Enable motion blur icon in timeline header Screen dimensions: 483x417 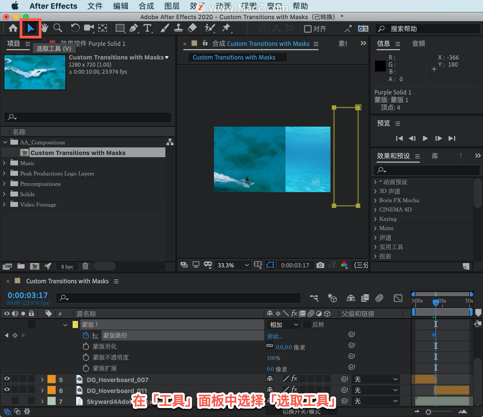click(x=379, y=298)
